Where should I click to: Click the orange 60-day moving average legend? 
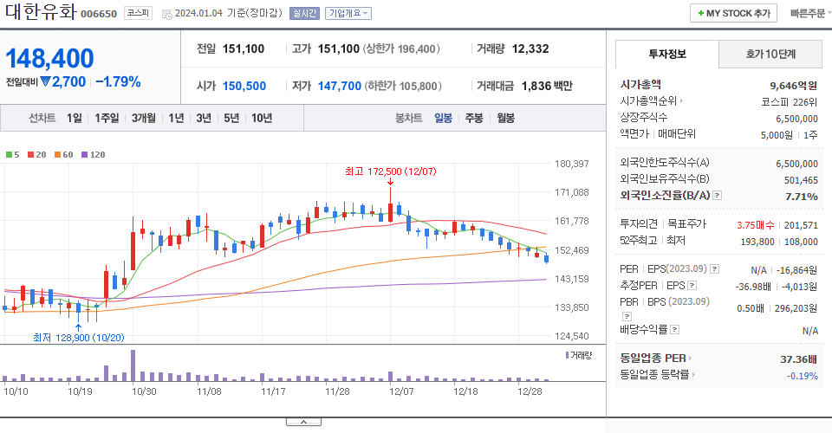click(x=63, y=155)
